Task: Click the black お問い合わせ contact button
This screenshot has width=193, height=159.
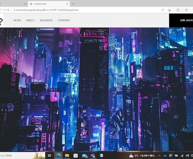Action: click(x=181, y=21)
